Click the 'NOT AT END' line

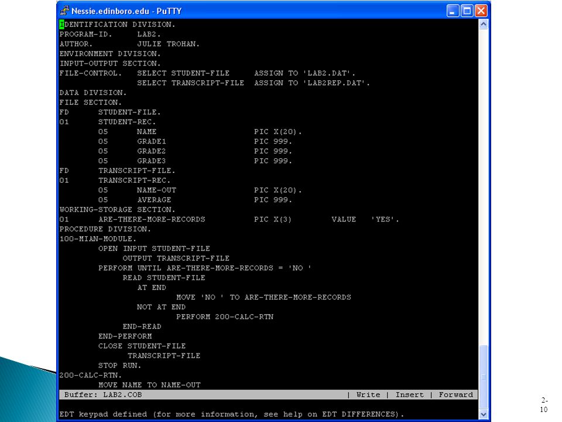tap(162, 307)
